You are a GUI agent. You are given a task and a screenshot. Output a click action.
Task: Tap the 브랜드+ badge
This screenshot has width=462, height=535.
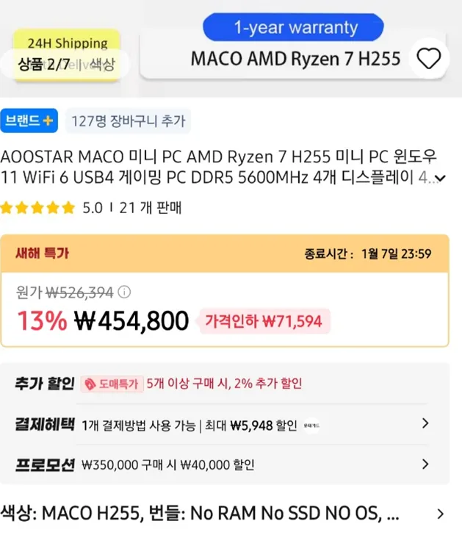point(29,121)
